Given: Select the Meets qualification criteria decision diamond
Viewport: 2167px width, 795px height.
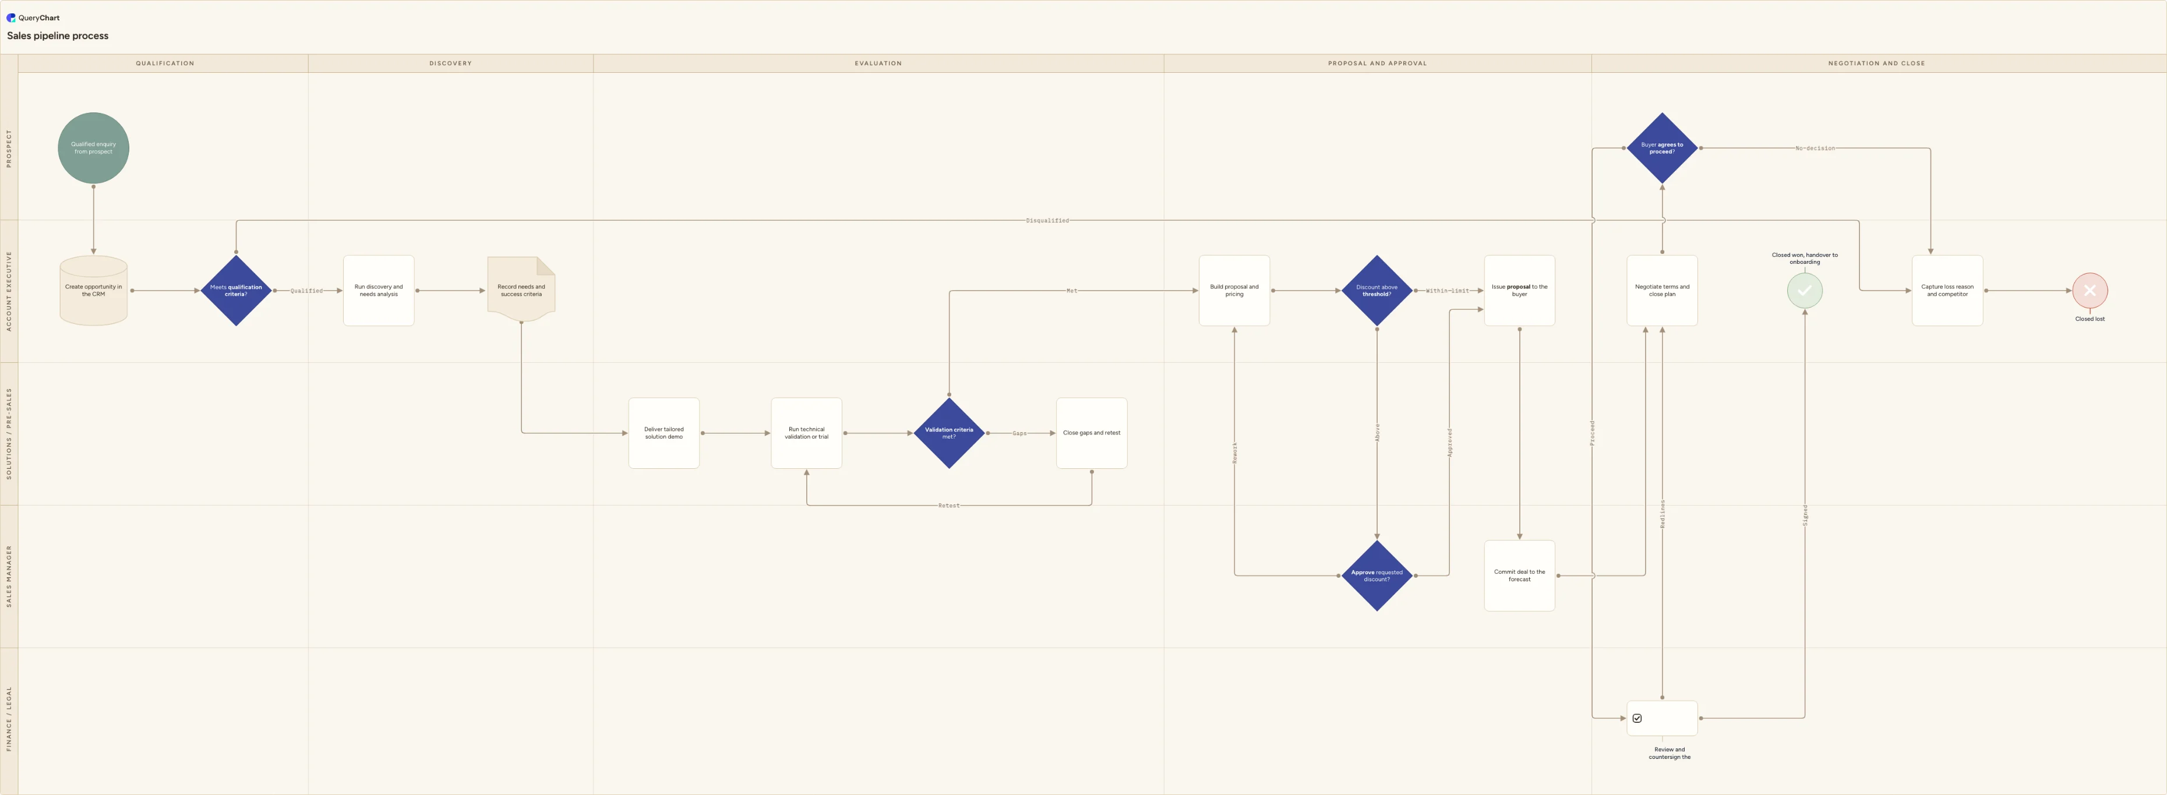Looking at the screenshot, I should (x=237, y=290).
